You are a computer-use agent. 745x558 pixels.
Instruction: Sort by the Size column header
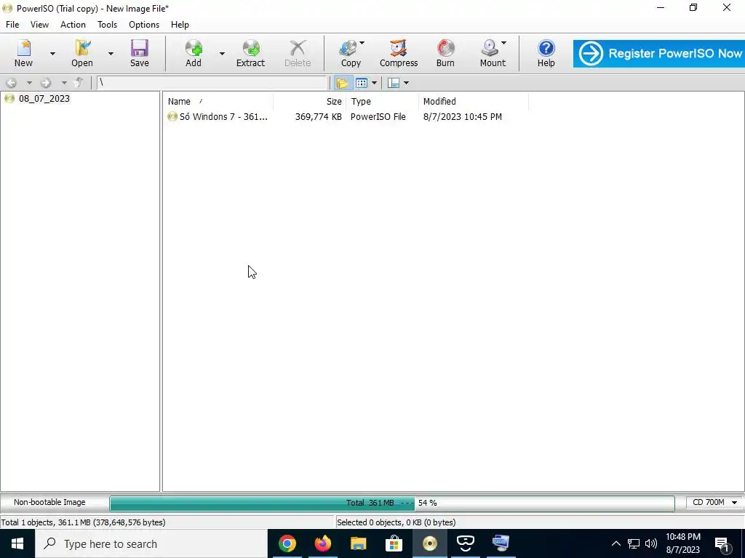310,102
